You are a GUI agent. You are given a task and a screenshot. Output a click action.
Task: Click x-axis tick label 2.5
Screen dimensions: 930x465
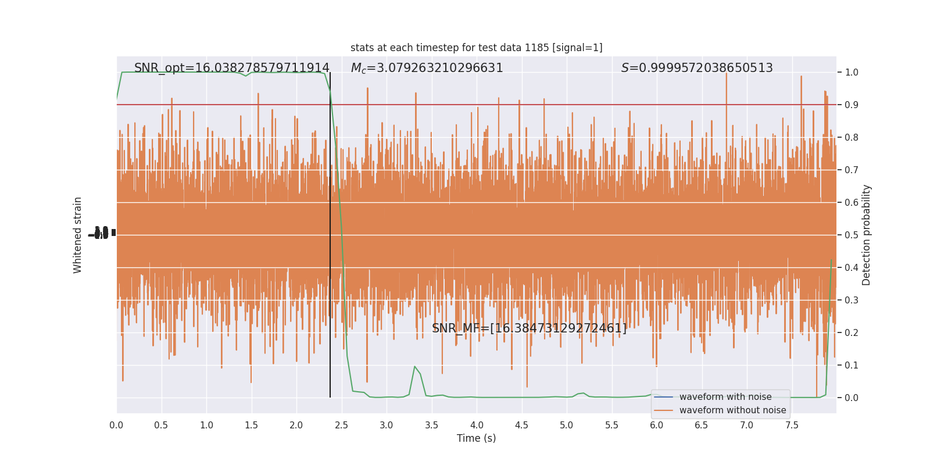[341, 425]
